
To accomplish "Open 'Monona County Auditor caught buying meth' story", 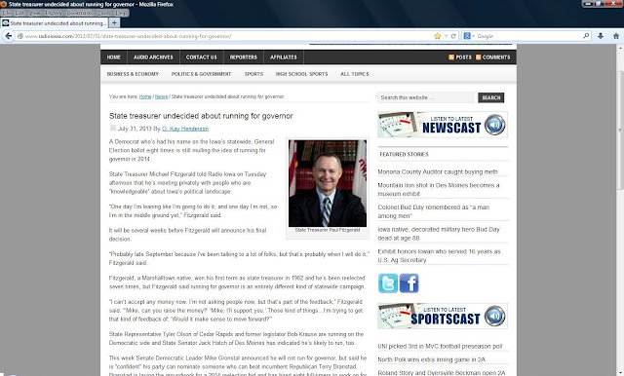I will 438,171.
